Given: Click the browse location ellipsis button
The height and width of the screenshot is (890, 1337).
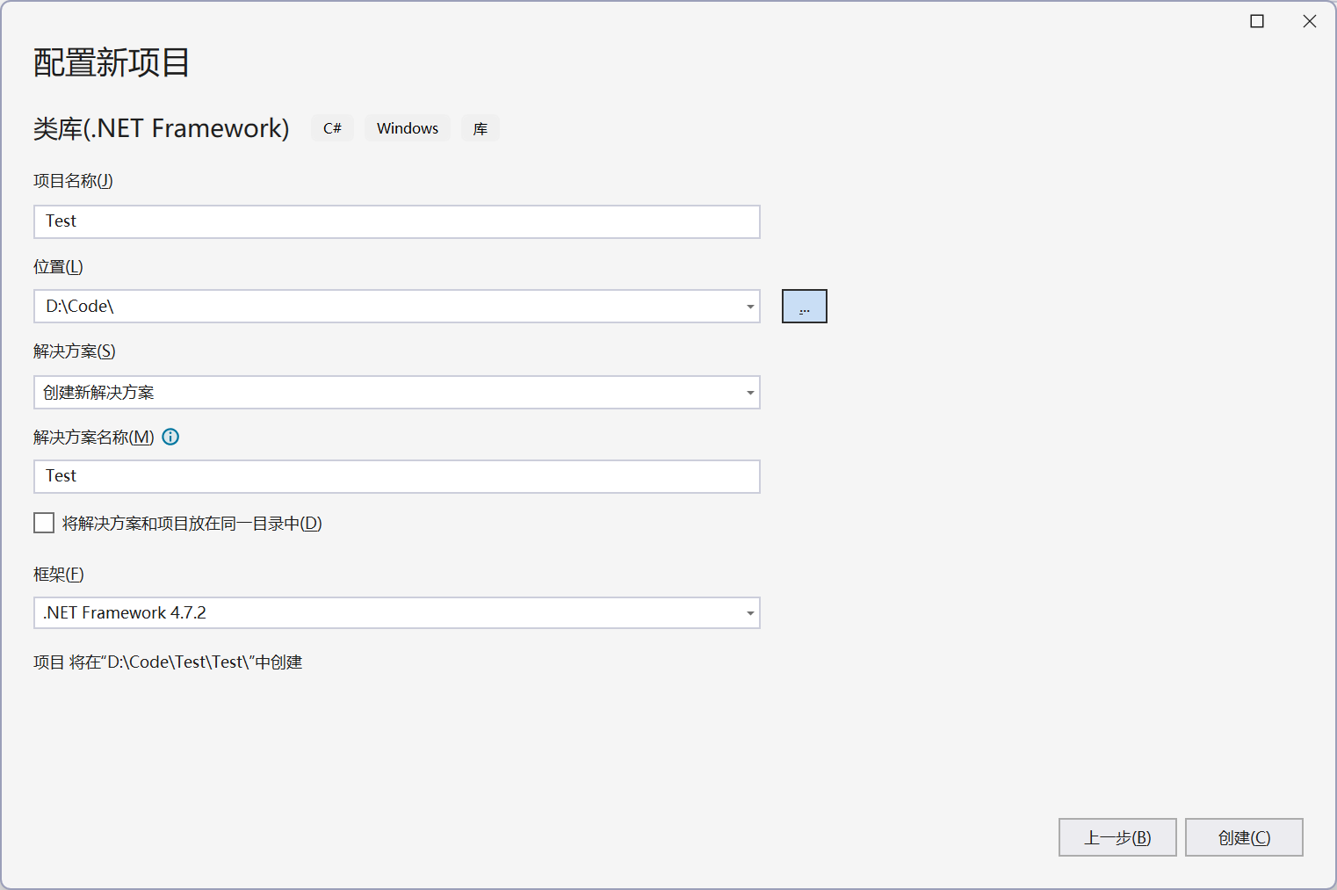Looking at the screenshot, I should [804, 307].
